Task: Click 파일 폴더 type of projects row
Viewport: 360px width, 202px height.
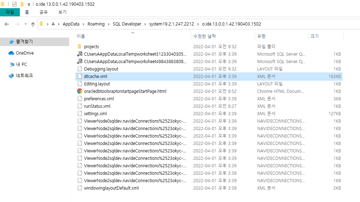Action: (266, 46)
